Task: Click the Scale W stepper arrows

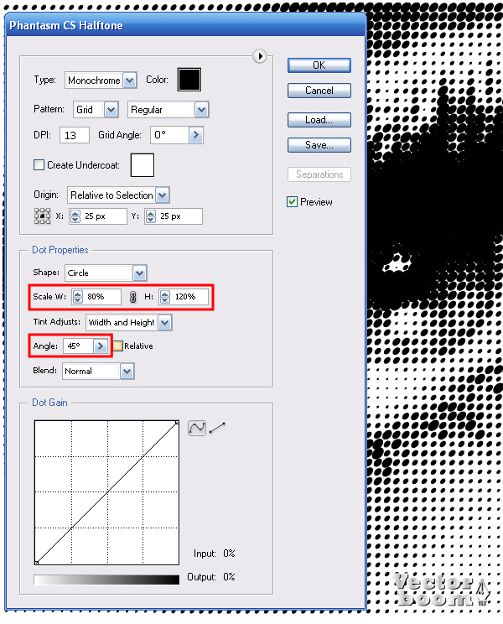Action: click(78, 297)
